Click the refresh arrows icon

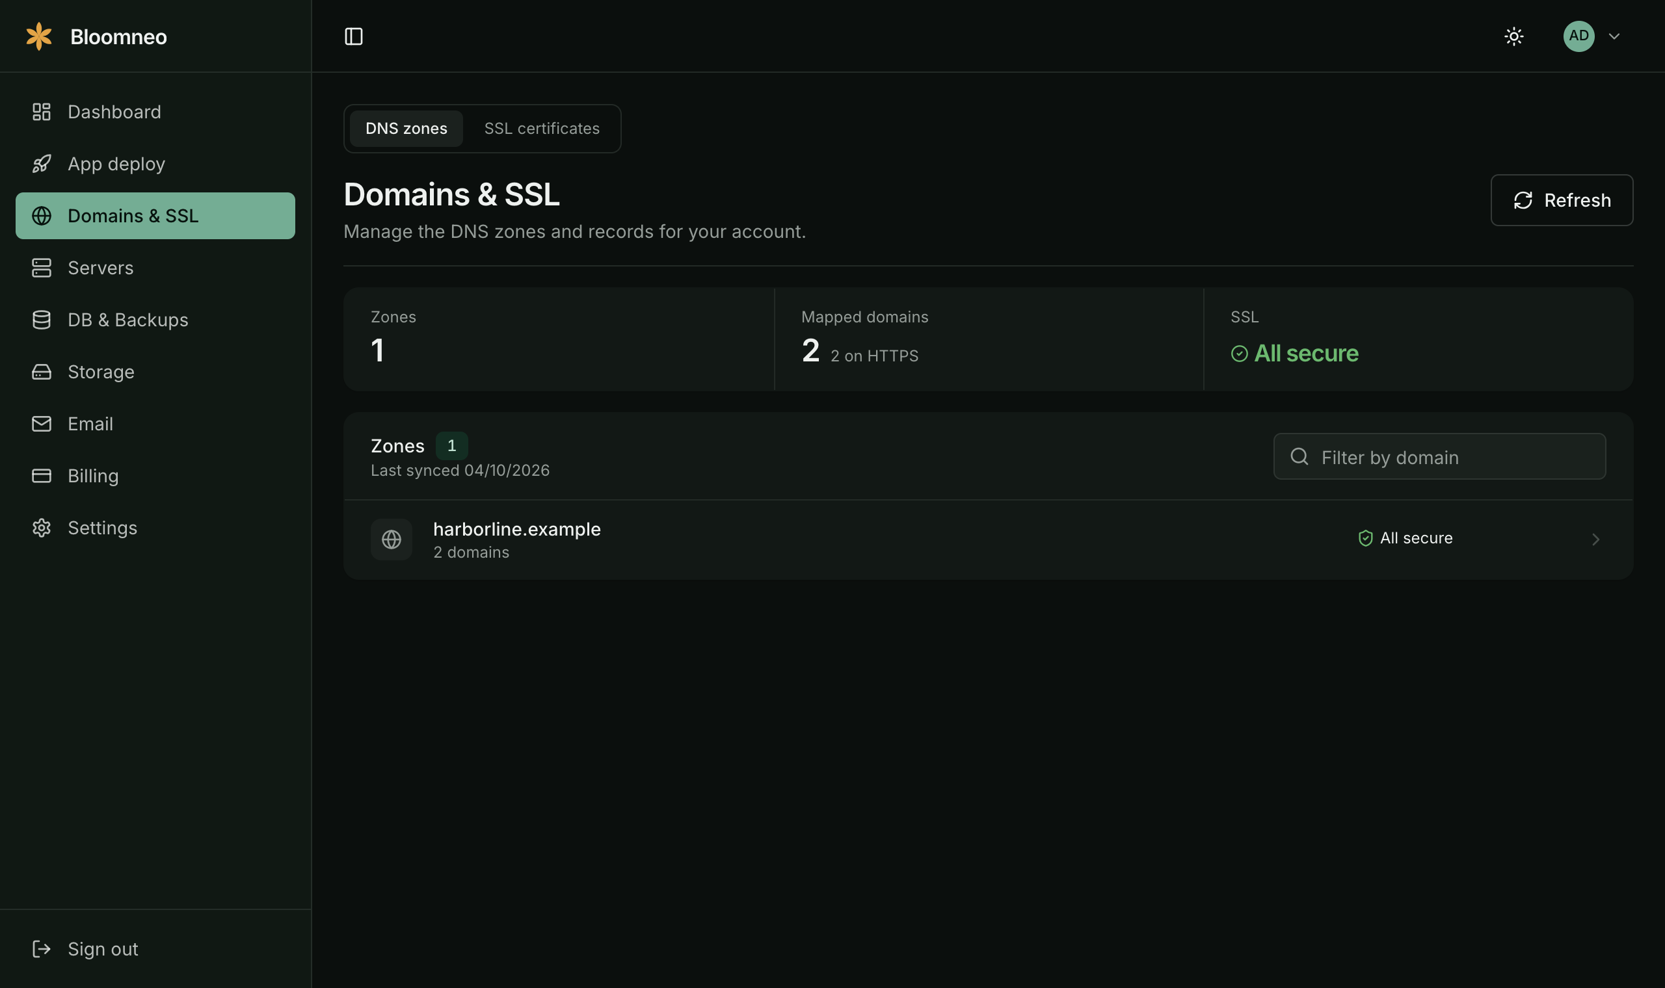pos(1523,200)
